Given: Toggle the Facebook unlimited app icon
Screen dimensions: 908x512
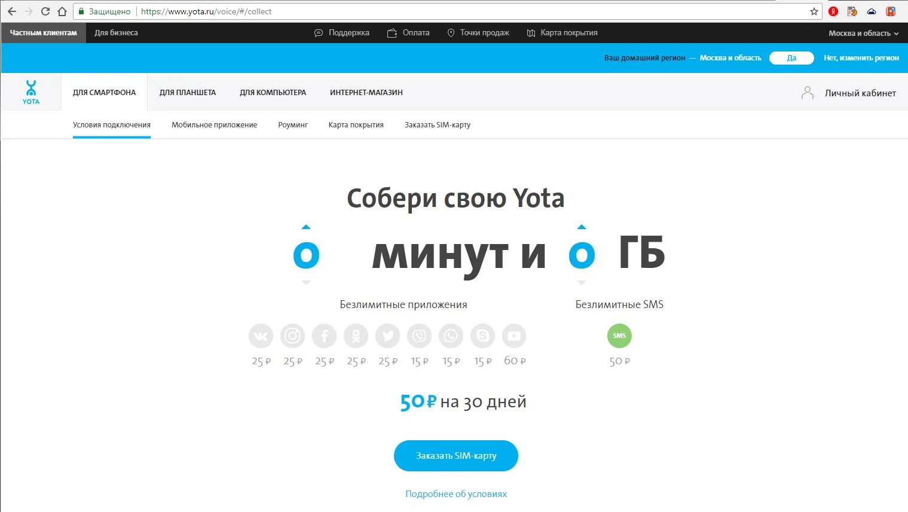Looking at the screenshot, I should [x=324, y=336].
